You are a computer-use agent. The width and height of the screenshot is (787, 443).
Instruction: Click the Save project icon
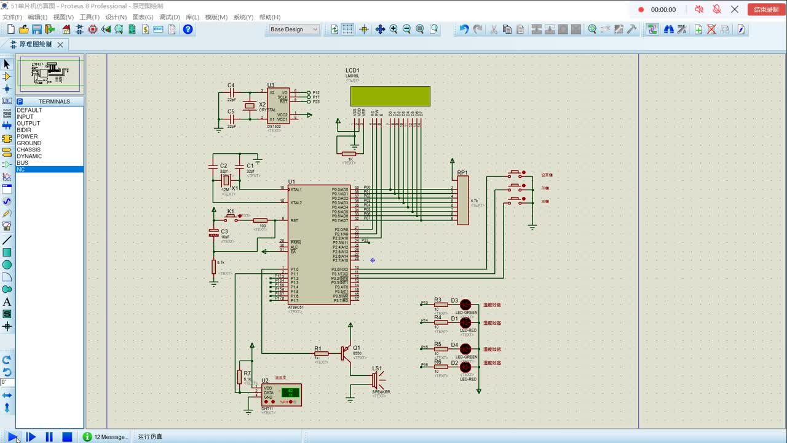click(x=37, y=30)
